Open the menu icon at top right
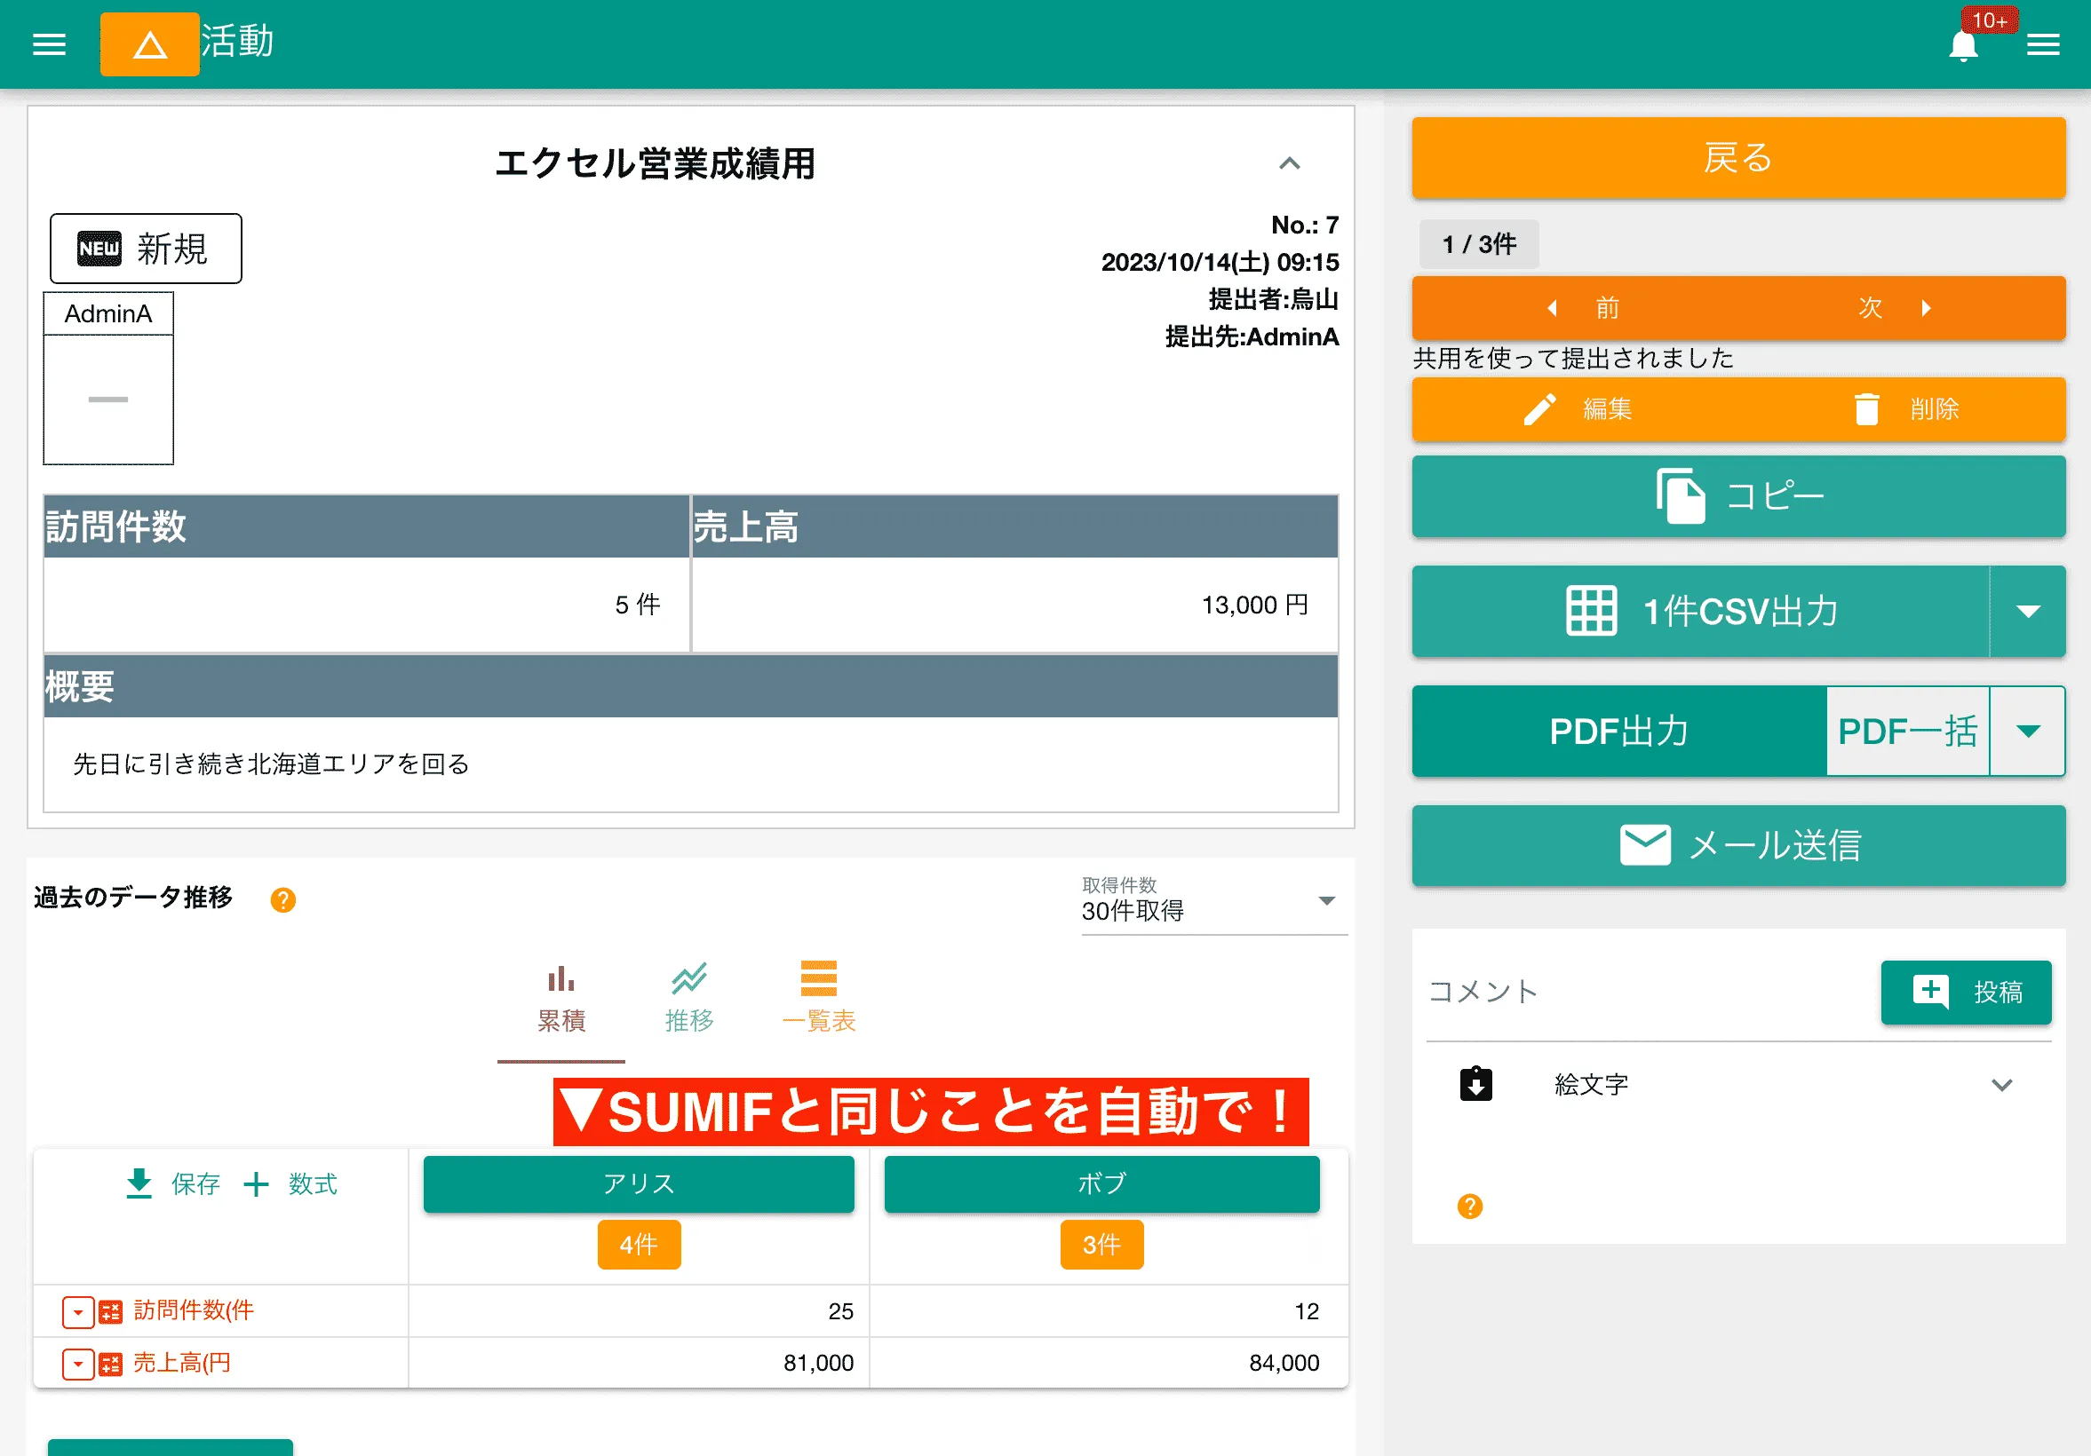Viewport: 2091px width, 1456px height. coord(2044,44)
